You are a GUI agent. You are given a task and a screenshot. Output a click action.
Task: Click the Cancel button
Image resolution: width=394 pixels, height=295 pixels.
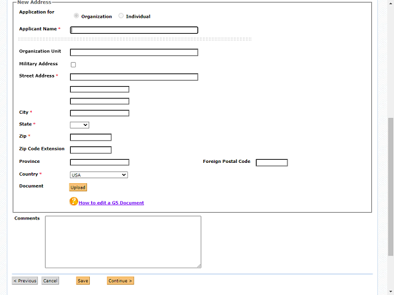[x=50, y=281]
